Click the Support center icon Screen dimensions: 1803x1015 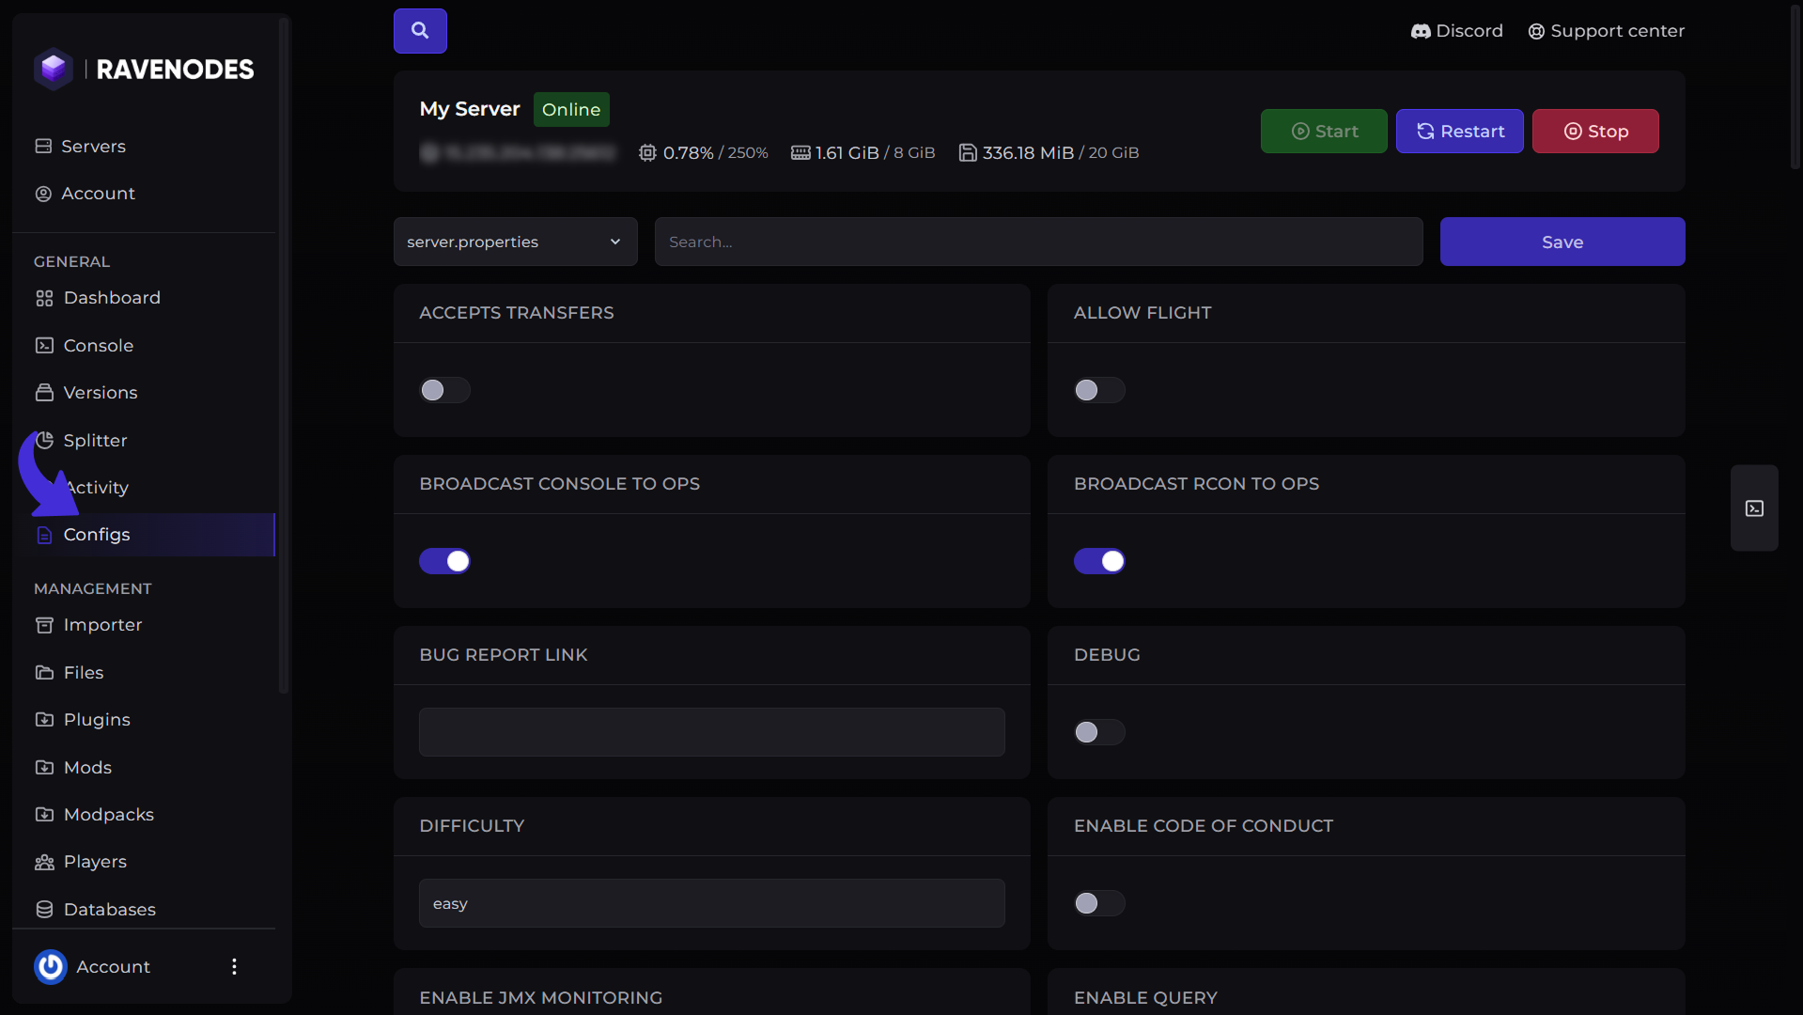click(1536, 31)
